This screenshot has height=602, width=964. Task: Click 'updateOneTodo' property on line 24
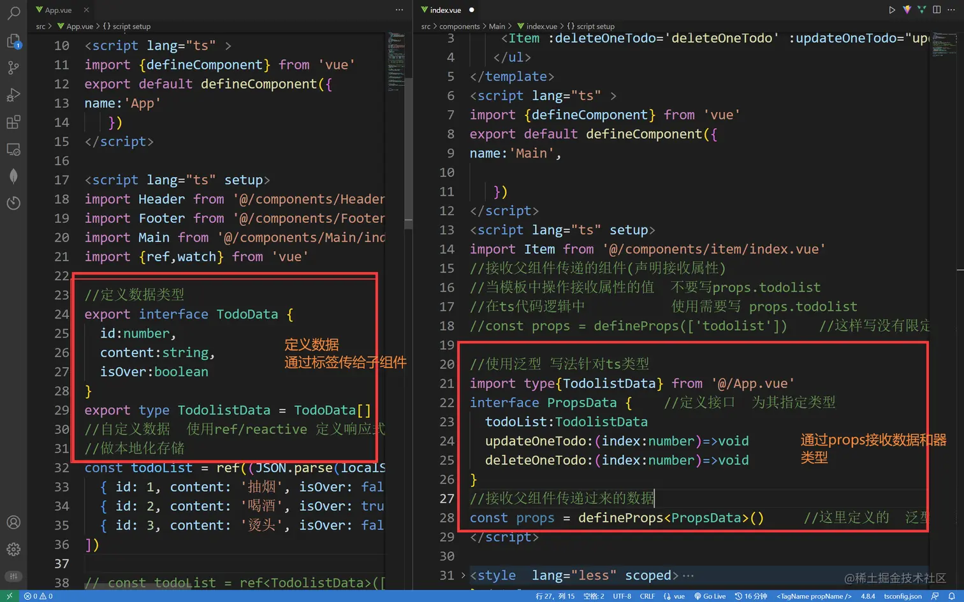[536, 441]
